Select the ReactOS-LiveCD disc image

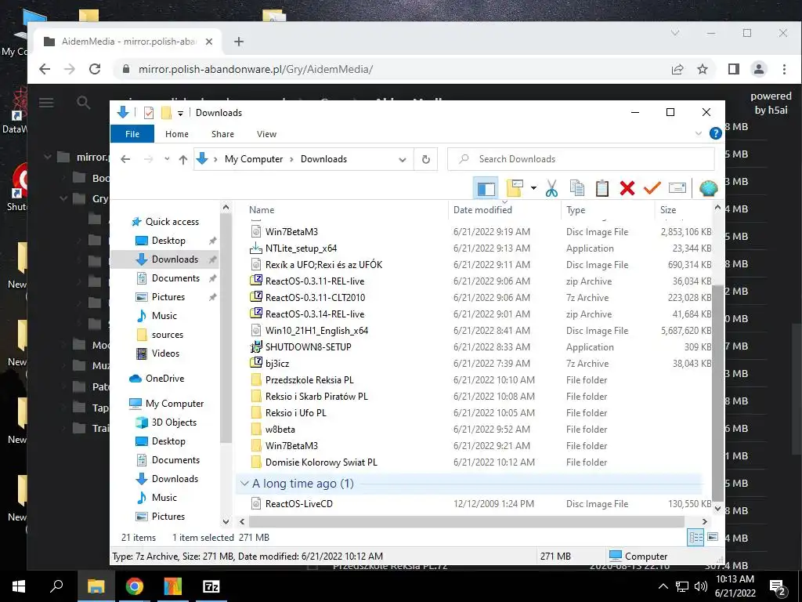pos(298,504)
